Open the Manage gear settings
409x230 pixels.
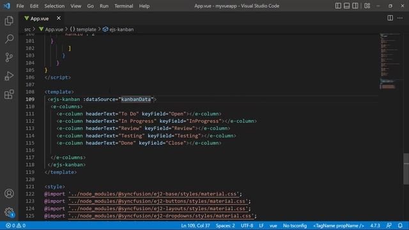point(9,211)
